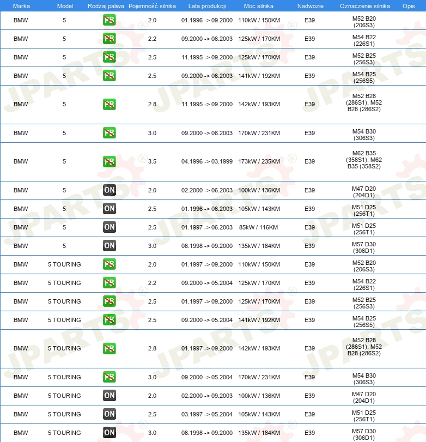The width and height of the screenshot is (426, 442).
Task: Select the PB icon for 5 TOURING 2.2 125kW
Action: (x=109, y=283)
